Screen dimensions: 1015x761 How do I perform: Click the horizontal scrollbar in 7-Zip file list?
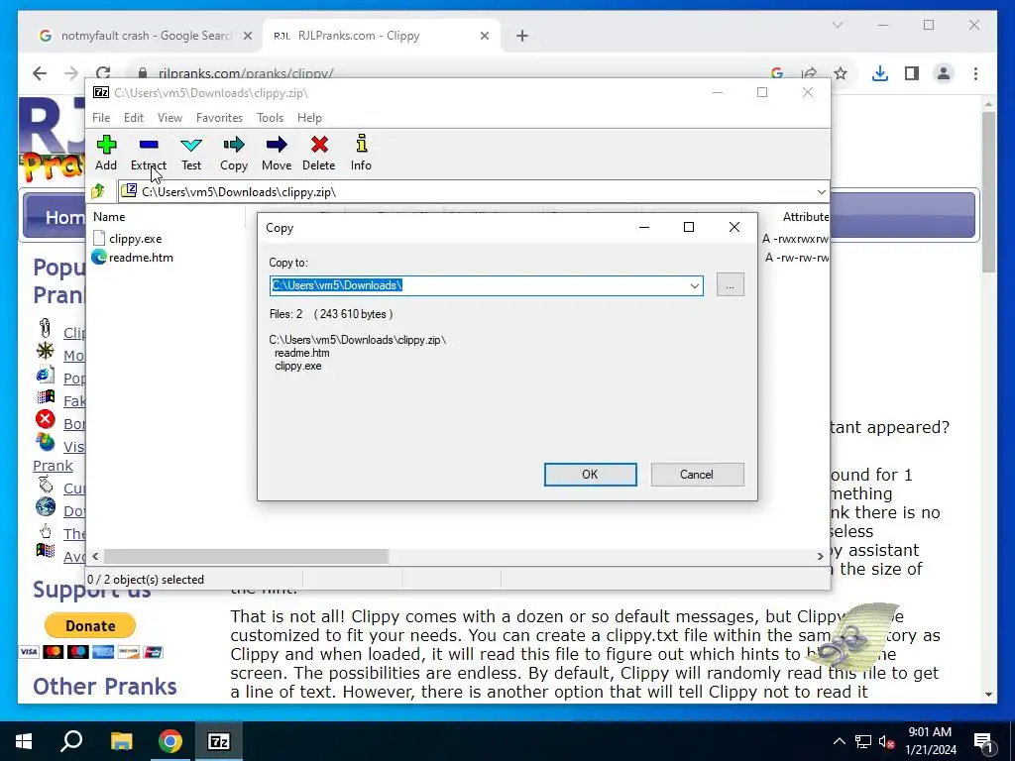[246, 557]
